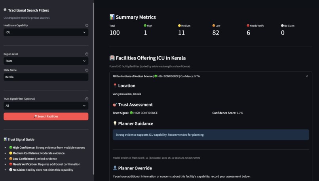
Task: Click hospital icon beside Facilities Offering ICU heading
Action: 112,58
